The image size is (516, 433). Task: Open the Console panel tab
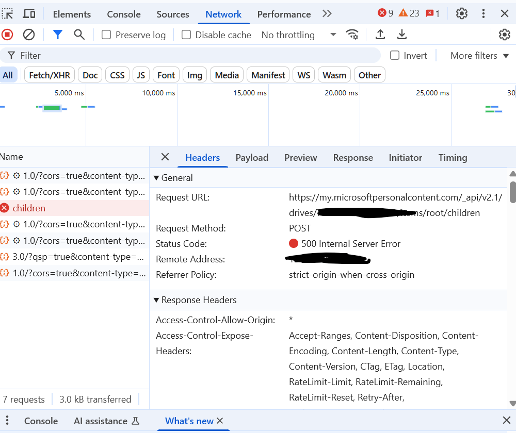click(124, 14)
